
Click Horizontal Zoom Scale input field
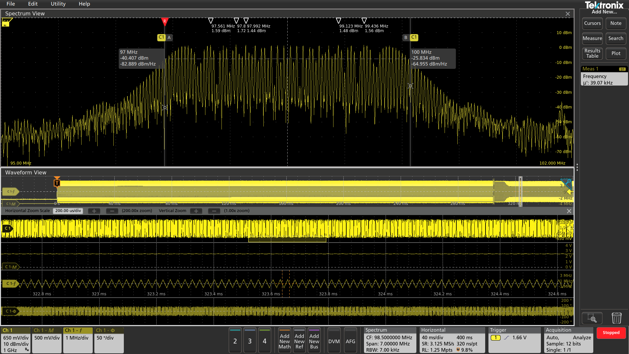click(68, 211)
